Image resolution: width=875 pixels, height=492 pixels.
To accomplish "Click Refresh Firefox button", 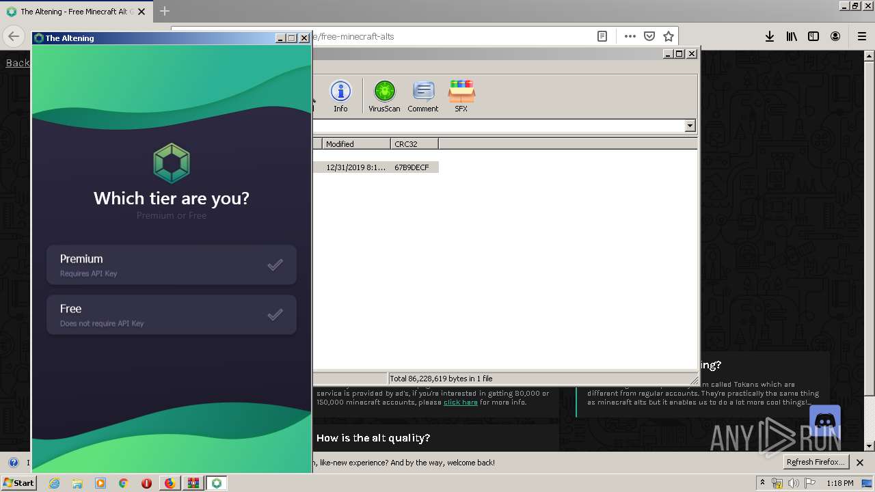I will pos(816,462).
